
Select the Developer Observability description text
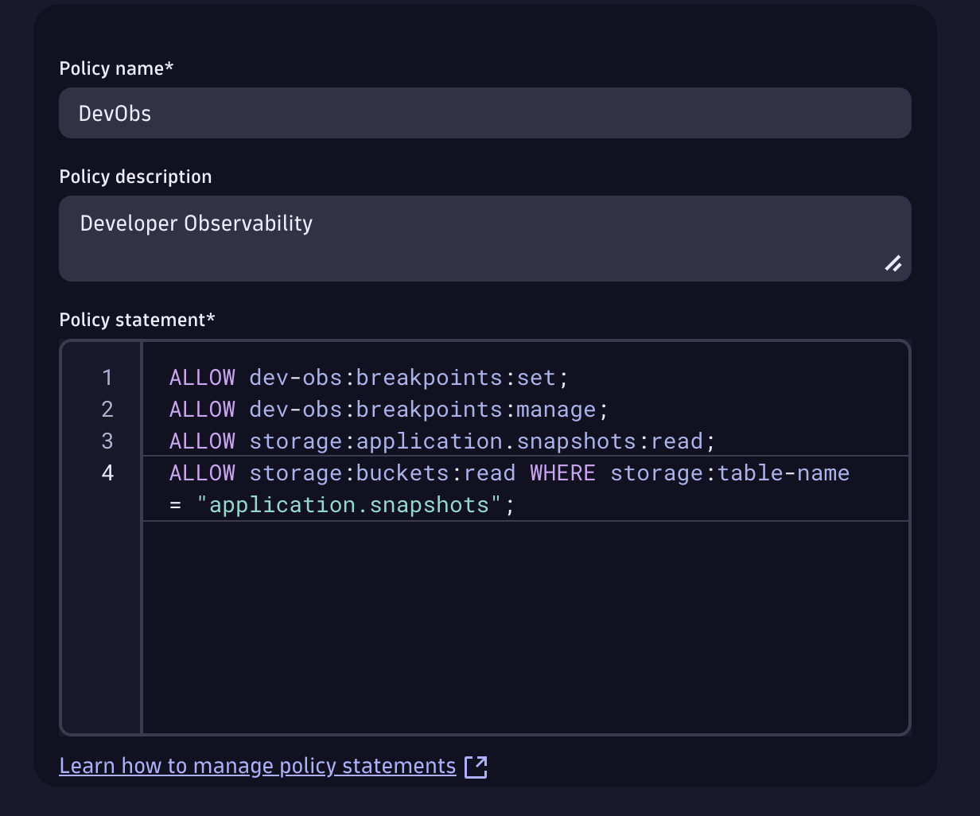point(196,223)
